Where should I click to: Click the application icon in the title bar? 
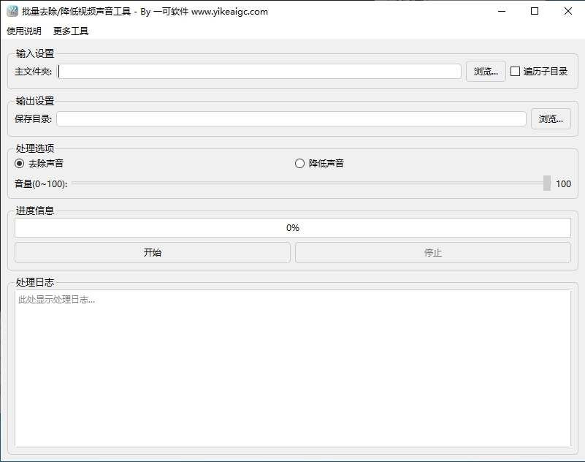[x=11, y=11]
